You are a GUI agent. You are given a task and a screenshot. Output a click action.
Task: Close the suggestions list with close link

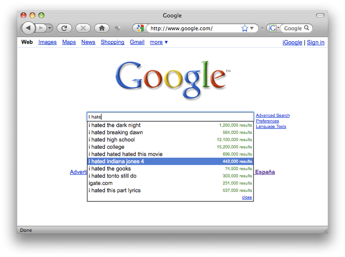click(247, 197)
